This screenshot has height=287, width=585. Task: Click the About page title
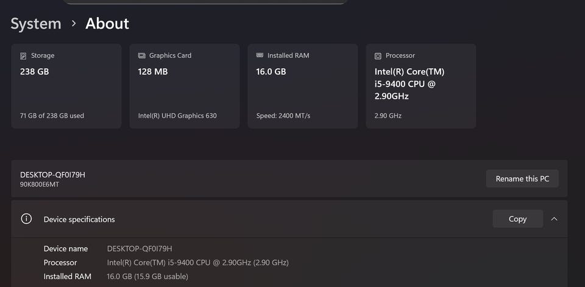point(107,24)
